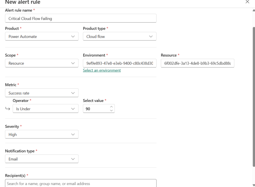The image size is (255, 187).
Task: Click the Environment label text
Action: click(94, 55)
